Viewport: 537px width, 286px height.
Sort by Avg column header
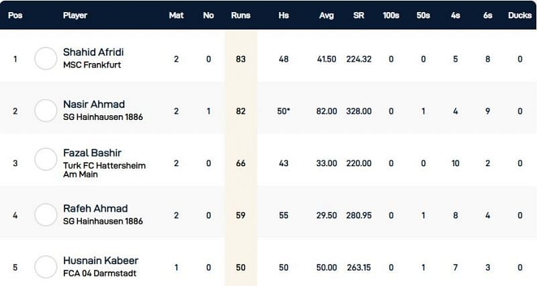tap(326, 15)
